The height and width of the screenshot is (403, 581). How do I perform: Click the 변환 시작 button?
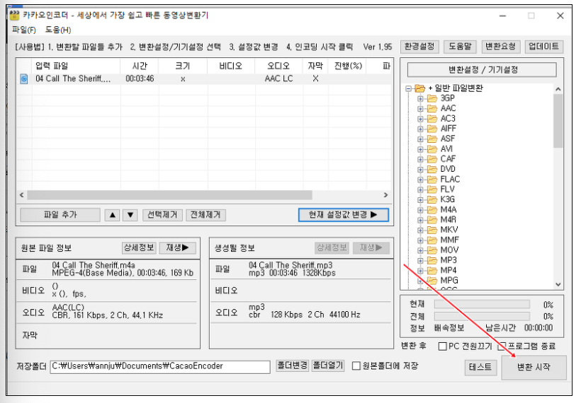[x=534, y=367]
